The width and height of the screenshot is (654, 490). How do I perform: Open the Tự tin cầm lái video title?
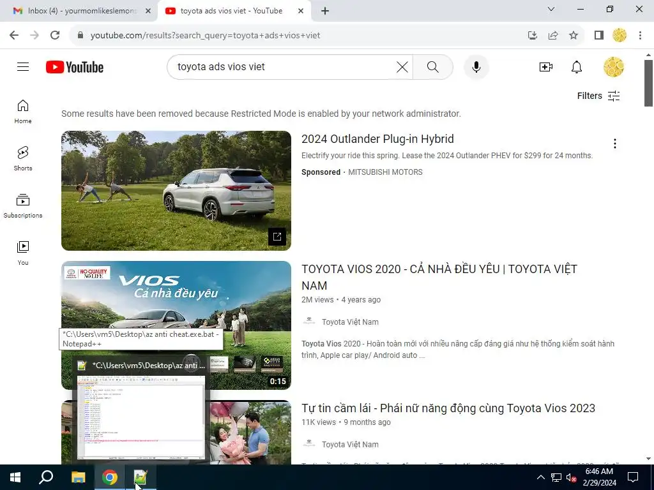coord(448,408)
